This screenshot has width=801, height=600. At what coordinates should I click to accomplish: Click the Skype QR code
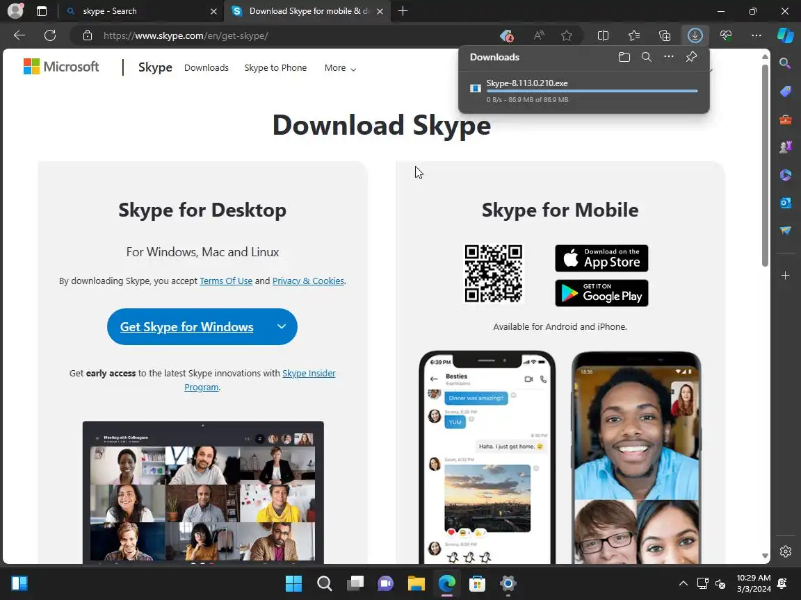click(494, 274)
